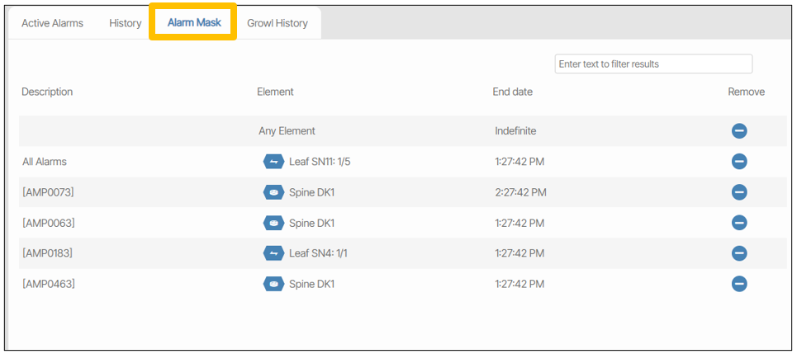Click the Spine DK1 icon in AMP0463 row
Viewport: 797px width, 354px height.
(273, 284)
